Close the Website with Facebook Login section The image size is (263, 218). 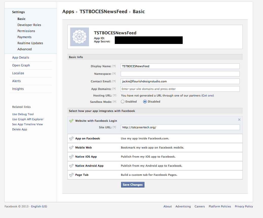(x=239, y=120)
